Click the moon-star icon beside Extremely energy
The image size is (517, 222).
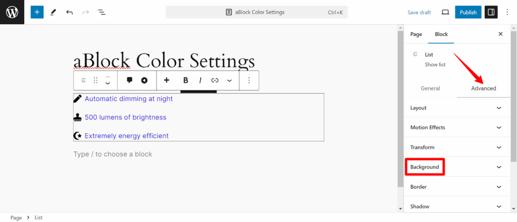(x=77, y=135)
